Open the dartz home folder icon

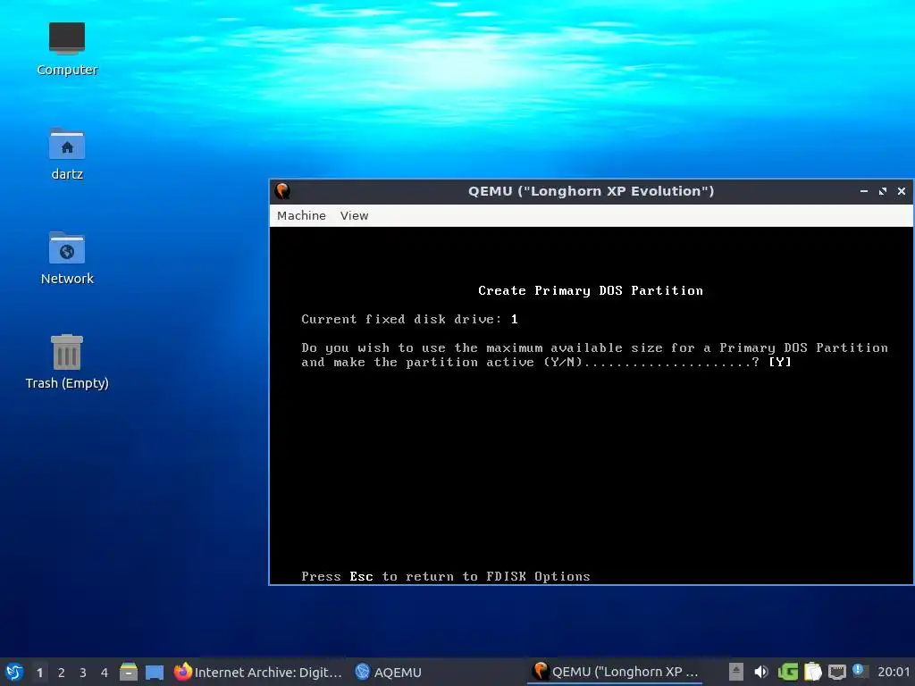point(67,154)
